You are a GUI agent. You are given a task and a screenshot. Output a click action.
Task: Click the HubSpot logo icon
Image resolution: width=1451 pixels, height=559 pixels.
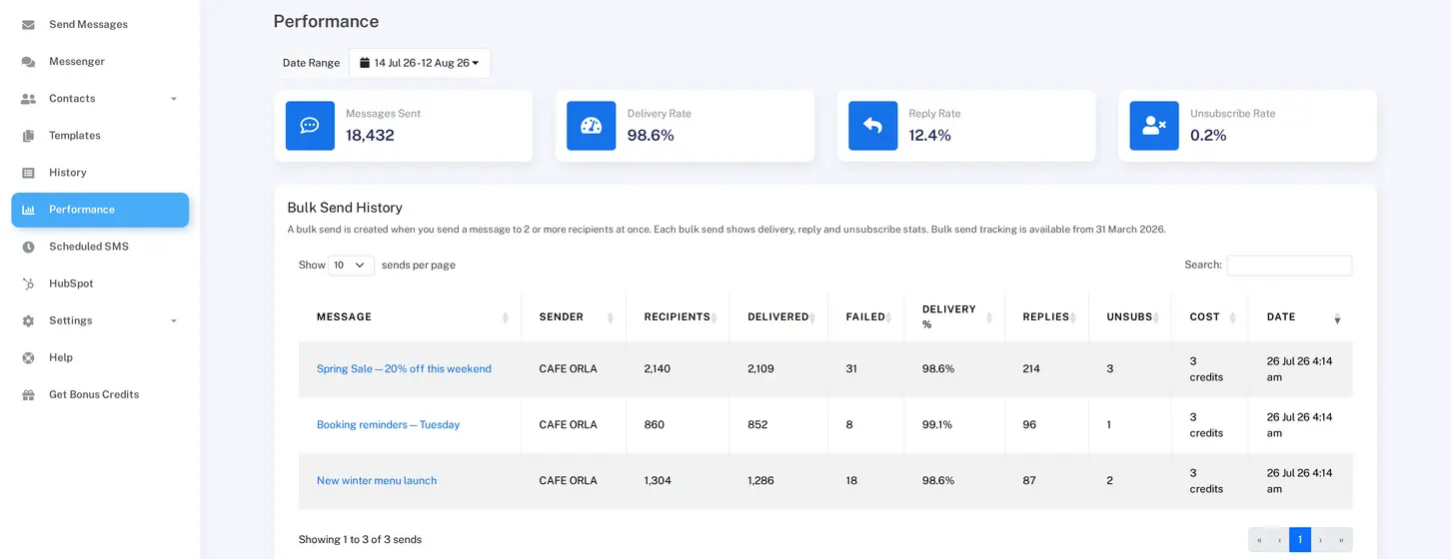pyautogui.click(x=28, y=283)
